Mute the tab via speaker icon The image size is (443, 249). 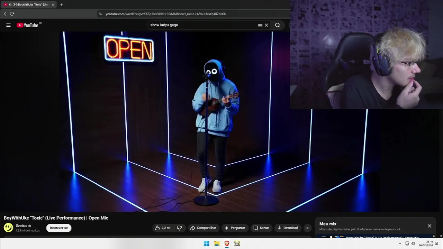(x=10, y=4)
